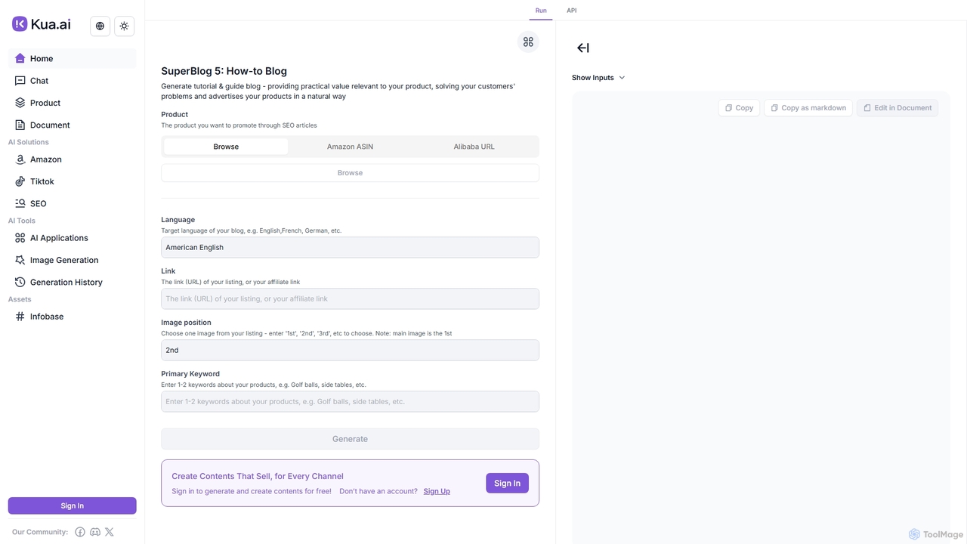Image resolution: width=967 pixels, height=544 pixels.
Task: Click the Image Generation sparkle icon
Action: (20, 260)
